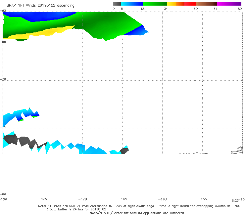The height and width of the screenshot is (215, 245).
Task: Click the longitude label '-160'
Action: (163, 199)
